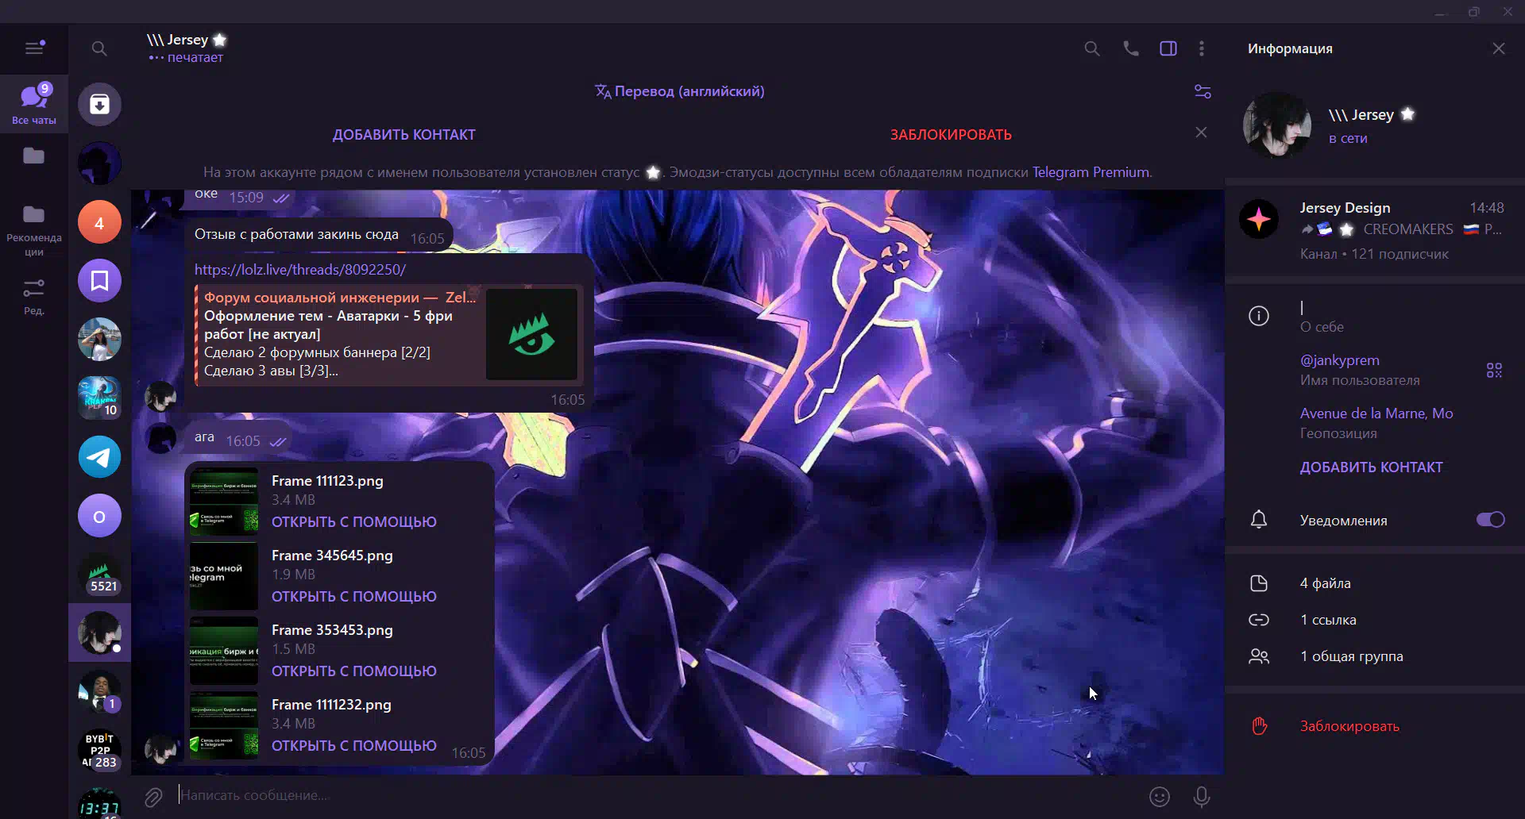Click the star emoji status in header
This screenshot has height=819, width=1525.
(x=220, y=40)
